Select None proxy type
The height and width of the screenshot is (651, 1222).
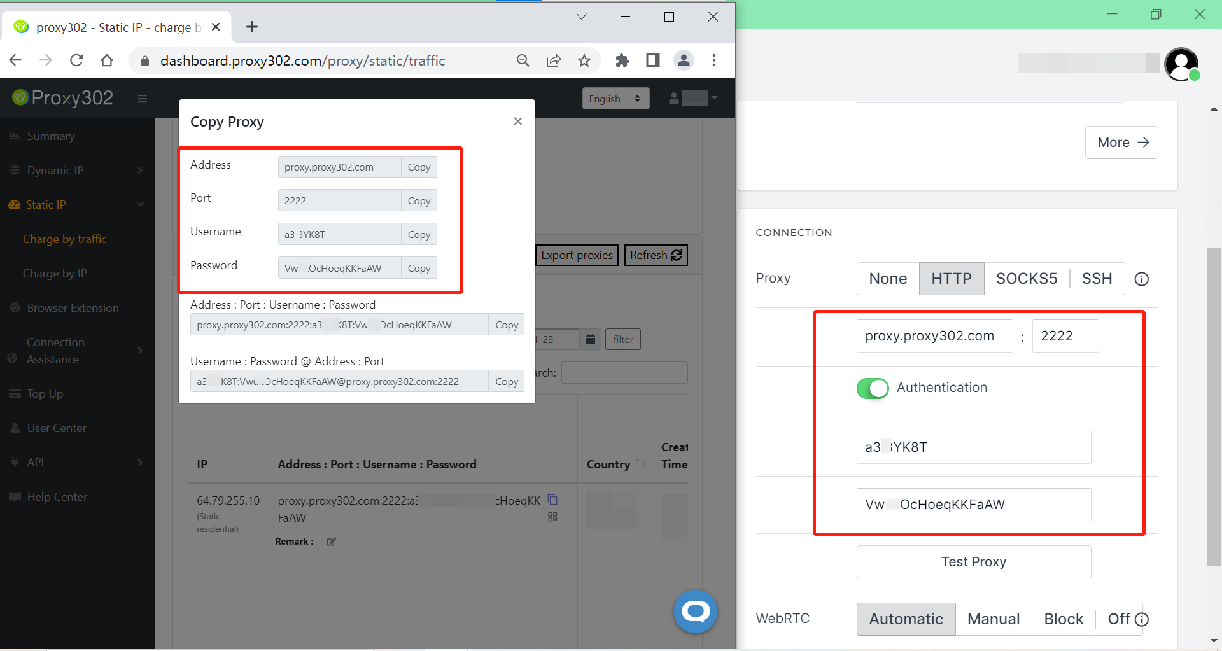coord(888,279)
